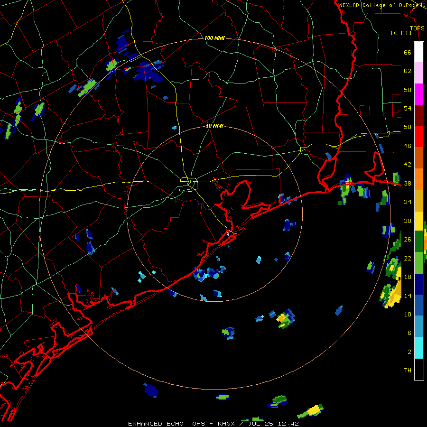Click the 46 value on the tops scale
Screen dimensions: 427x427
point(408,146)
